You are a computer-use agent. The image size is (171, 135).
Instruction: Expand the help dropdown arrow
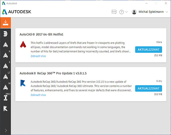pos(126,12)
